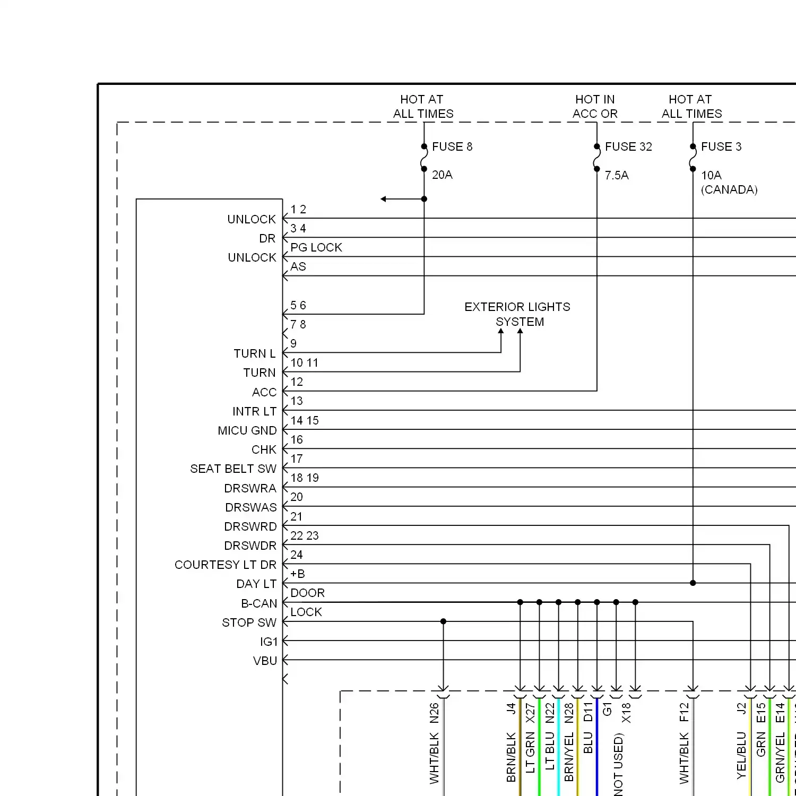The width and height of the screenshot is (796, 796).
Task: Click the EXTERIOR LIGHTS SYSTEM label
Action: click(517, 314)
